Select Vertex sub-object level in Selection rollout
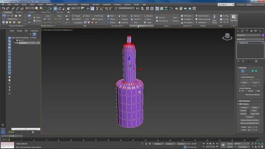Image resolution: width=265 pixels, height=149 pixels. (x=243, y=71)
